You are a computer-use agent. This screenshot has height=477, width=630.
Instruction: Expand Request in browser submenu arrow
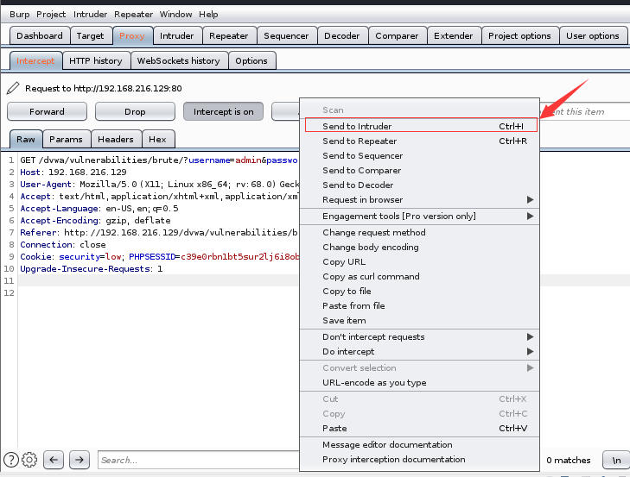tap(530, 199)
